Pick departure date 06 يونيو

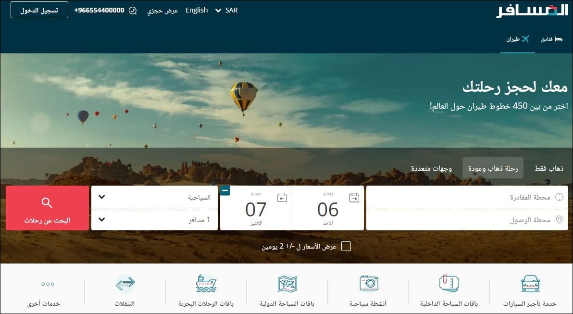pyautogui.click(x=328, y=208)
